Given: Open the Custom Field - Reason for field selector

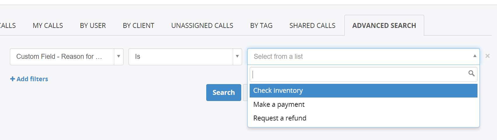Looking at the screenshot, I should click(x=67, y=57).
